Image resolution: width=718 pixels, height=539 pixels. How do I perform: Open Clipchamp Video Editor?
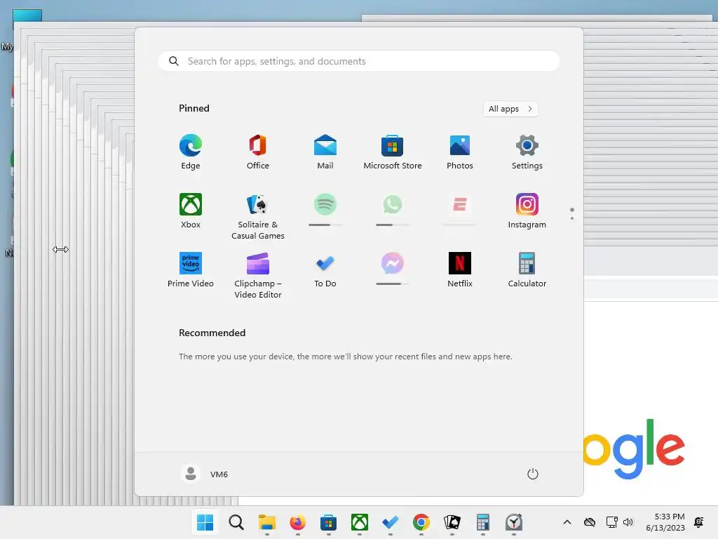[258, 275]
